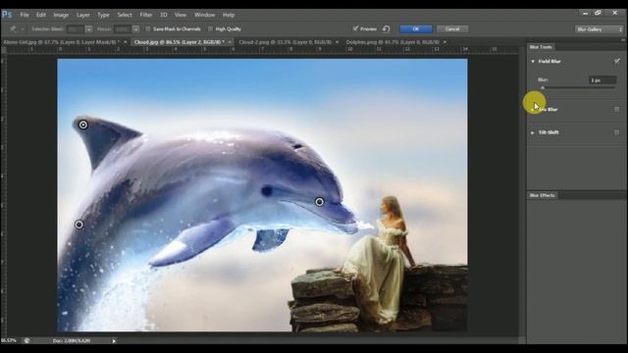Restore down the Photoshop window
This screenshot has width=628, height=353.
(x=598, y=13)
